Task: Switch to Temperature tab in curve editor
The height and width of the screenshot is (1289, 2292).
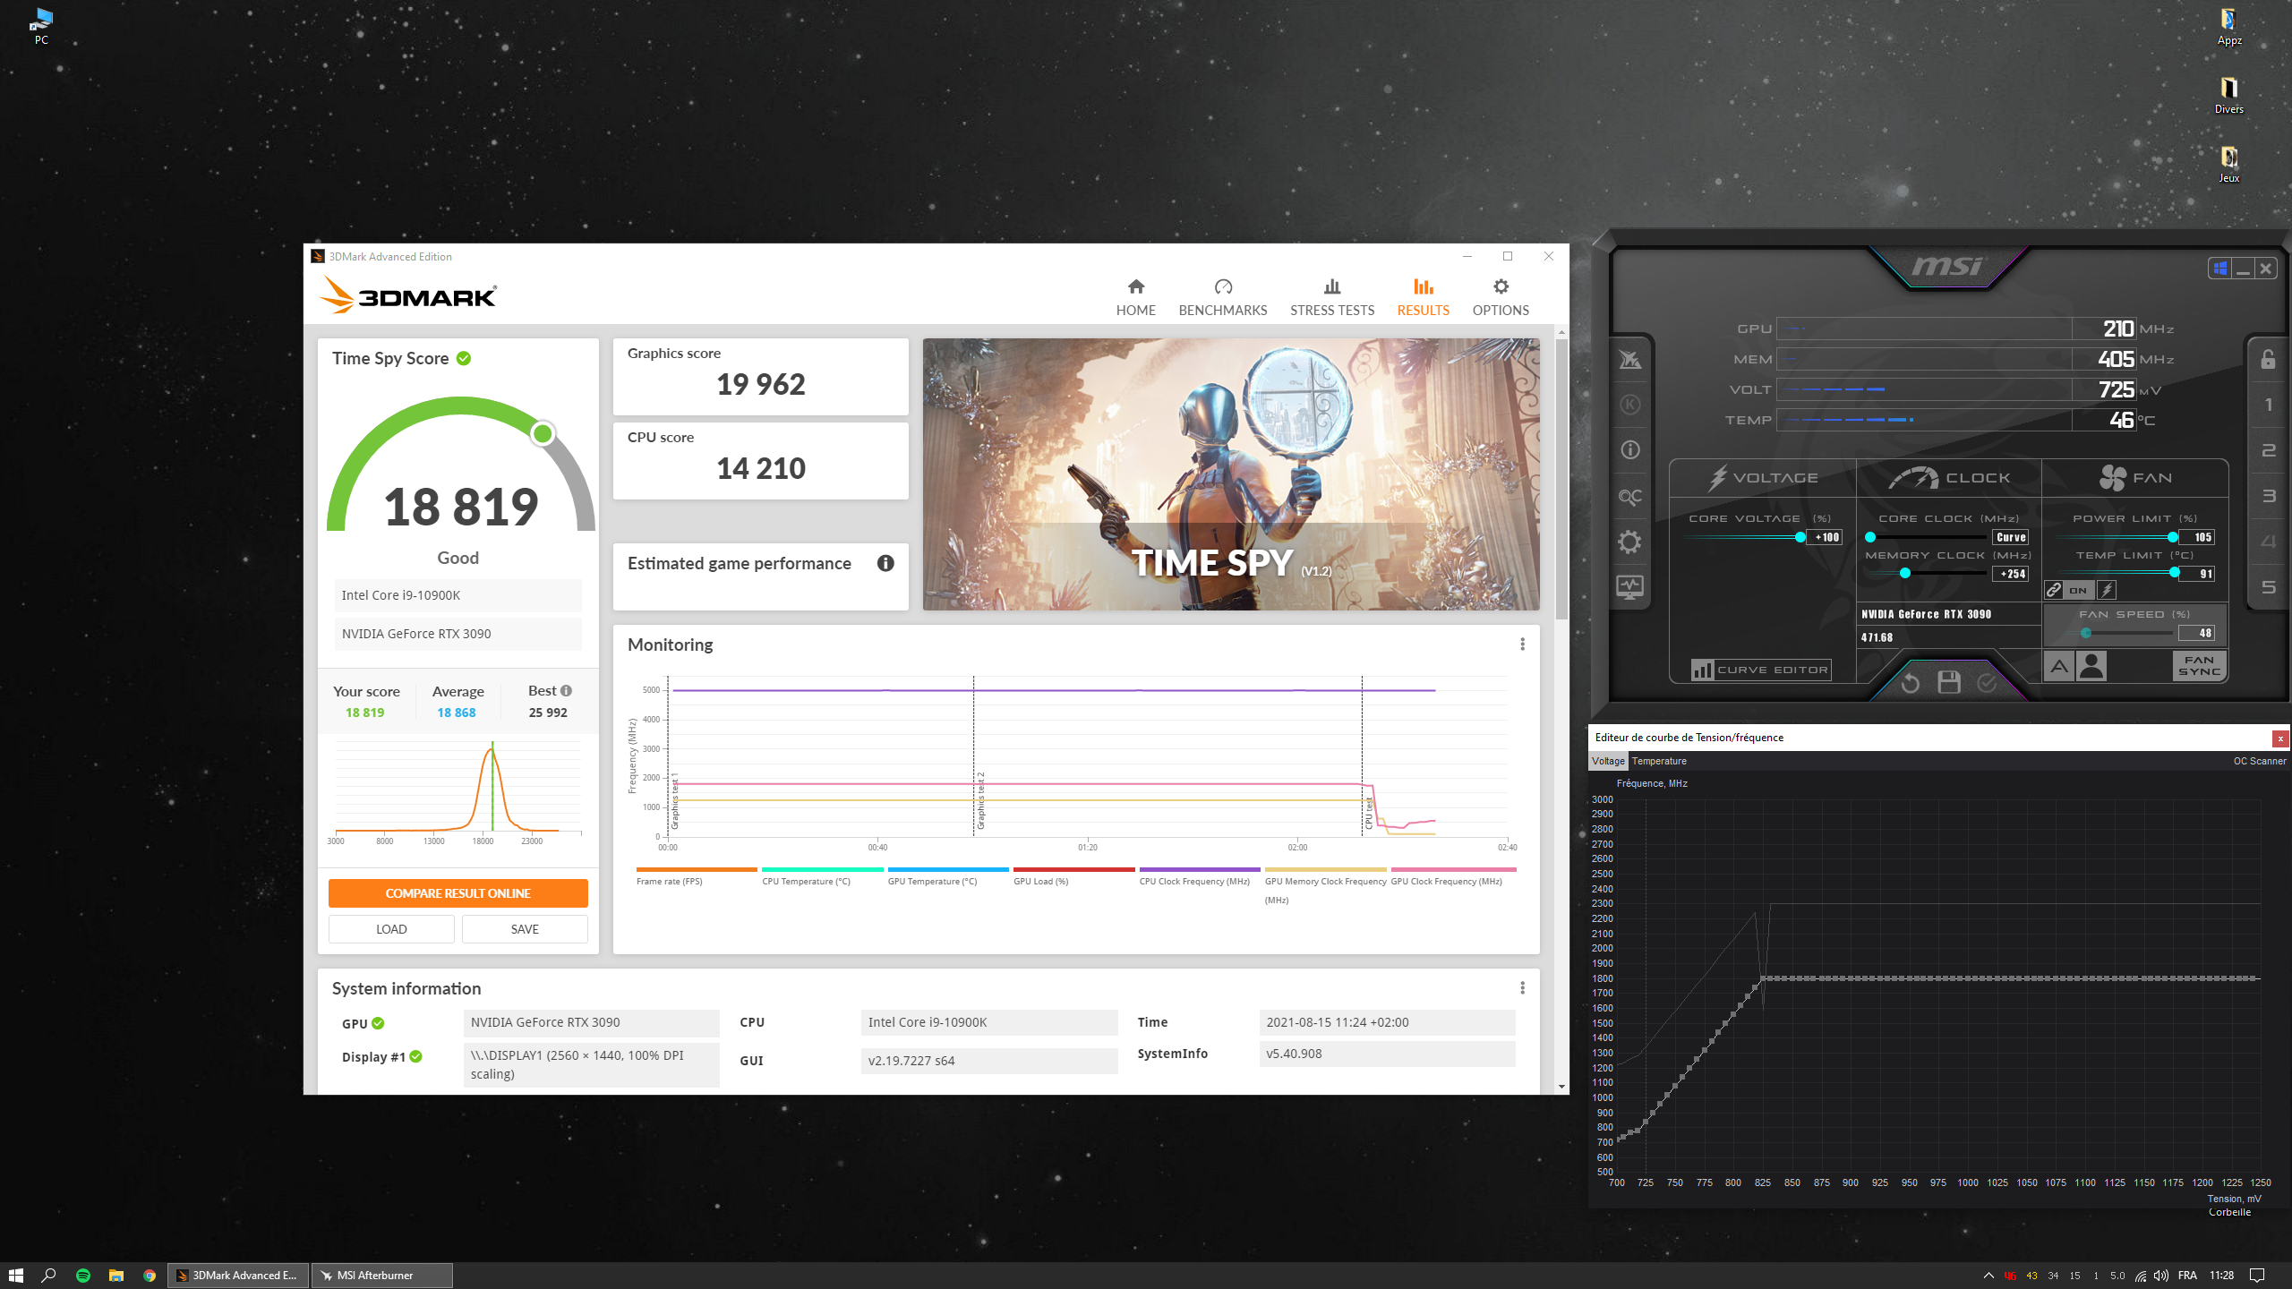Action: click(1659, 761)
